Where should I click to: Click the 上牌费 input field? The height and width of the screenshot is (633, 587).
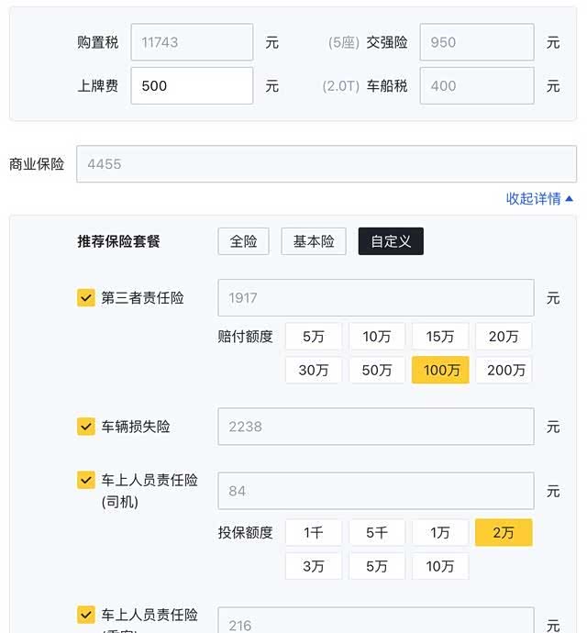(x=192, y=85)
